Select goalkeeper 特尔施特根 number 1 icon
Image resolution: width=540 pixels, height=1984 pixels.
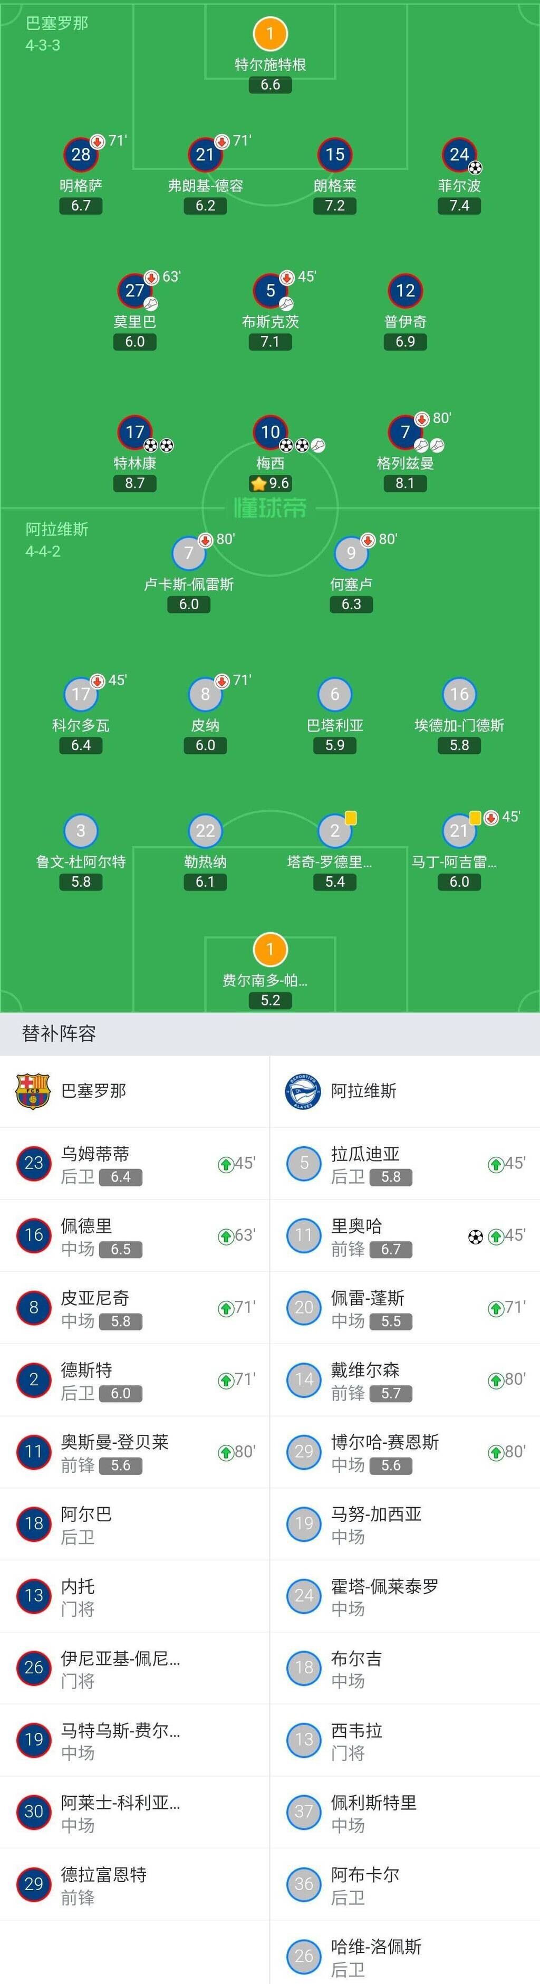[x=271, y=34]
